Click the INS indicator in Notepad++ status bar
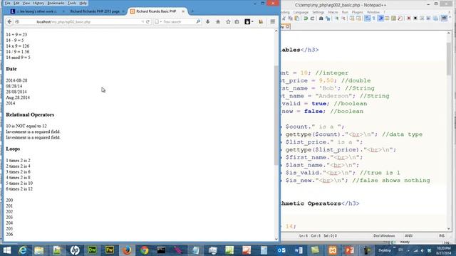456x256 pixels. tap(442, 235)
